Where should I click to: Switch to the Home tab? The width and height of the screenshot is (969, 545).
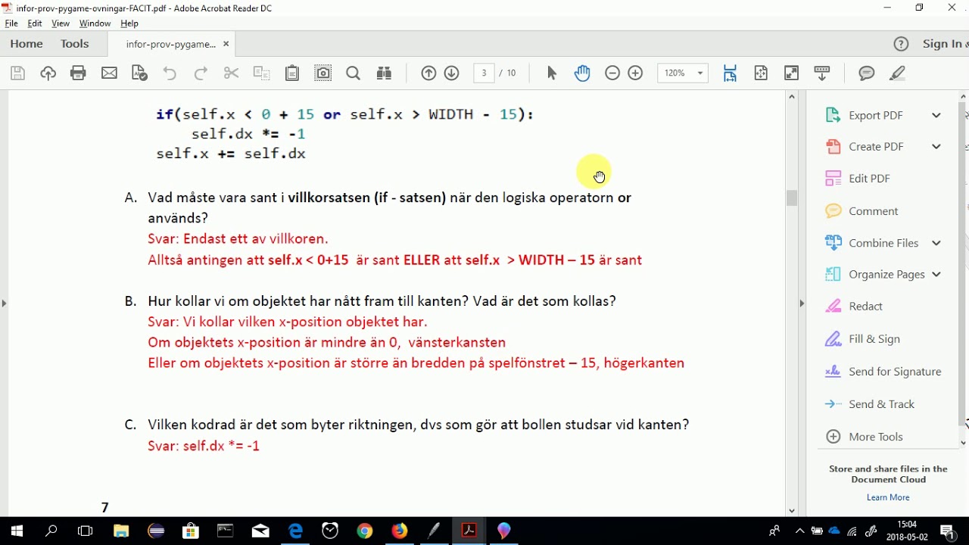coord(26,44)
